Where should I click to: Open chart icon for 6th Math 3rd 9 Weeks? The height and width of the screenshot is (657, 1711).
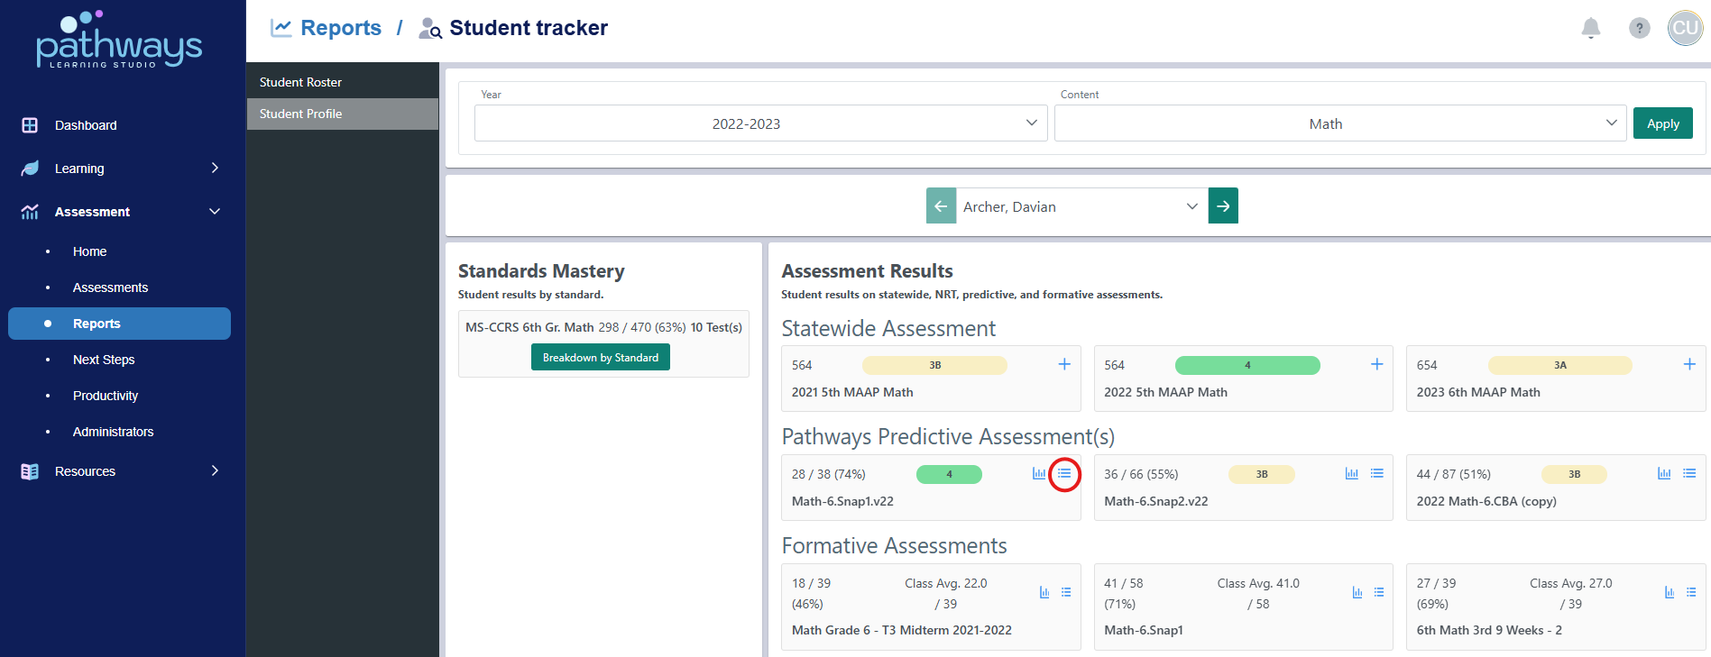point(1670,592)
